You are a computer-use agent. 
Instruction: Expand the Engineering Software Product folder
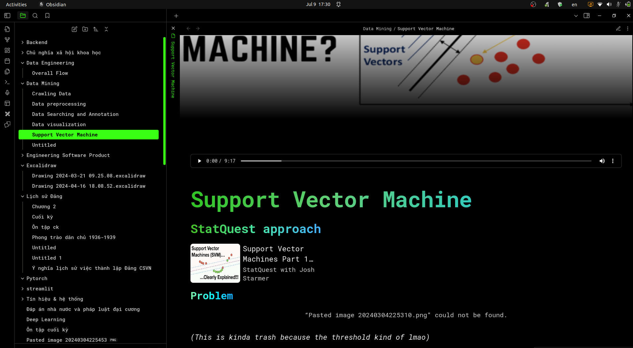point(23,155)
